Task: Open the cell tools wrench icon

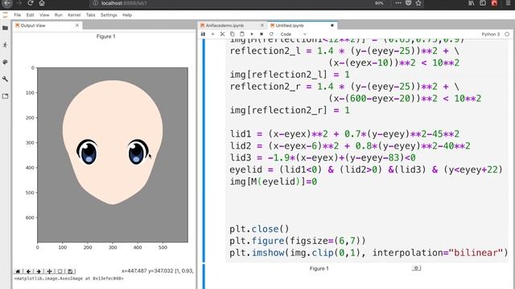Action: click(x=6, y=79)
